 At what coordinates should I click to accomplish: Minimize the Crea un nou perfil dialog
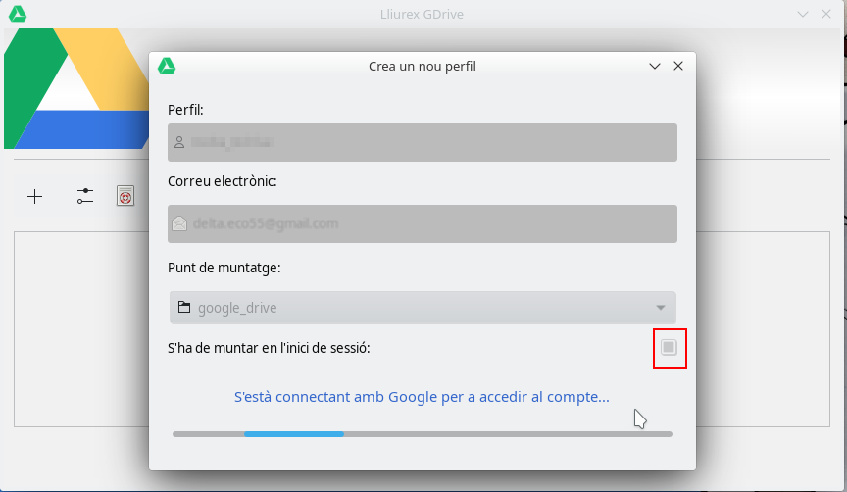(655, 67)
